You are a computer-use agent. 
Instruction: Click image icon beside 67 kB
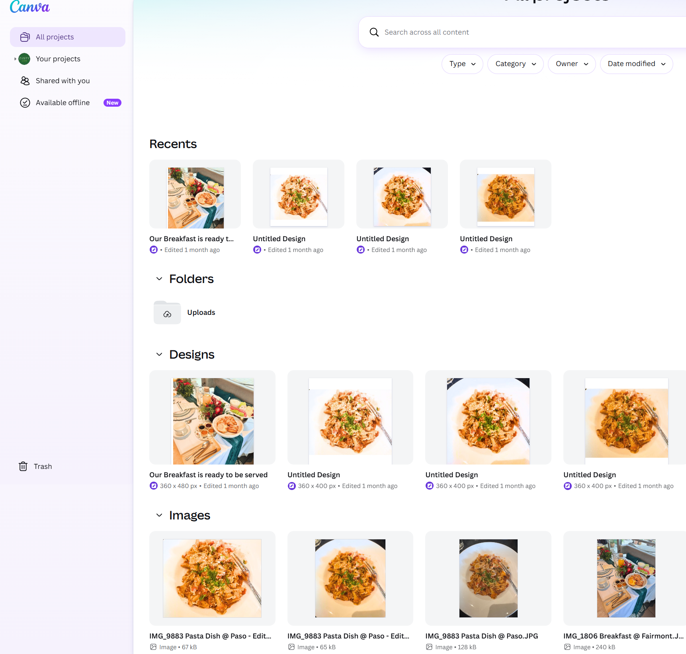click(153, 647)
